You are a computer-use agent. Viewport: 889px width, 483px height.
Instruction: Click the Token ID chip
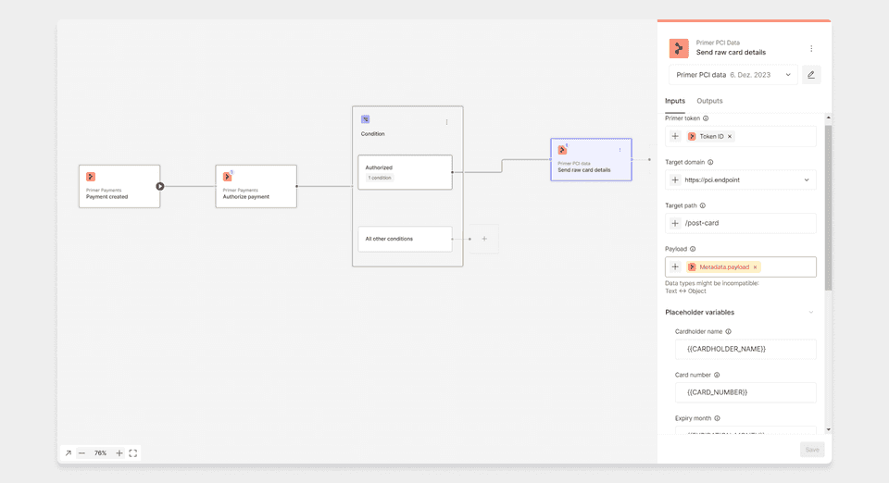click(710, 136)
